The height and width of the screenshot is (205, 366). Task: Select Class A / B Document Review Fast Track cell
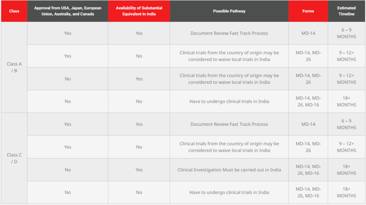[x=229, y=33]
